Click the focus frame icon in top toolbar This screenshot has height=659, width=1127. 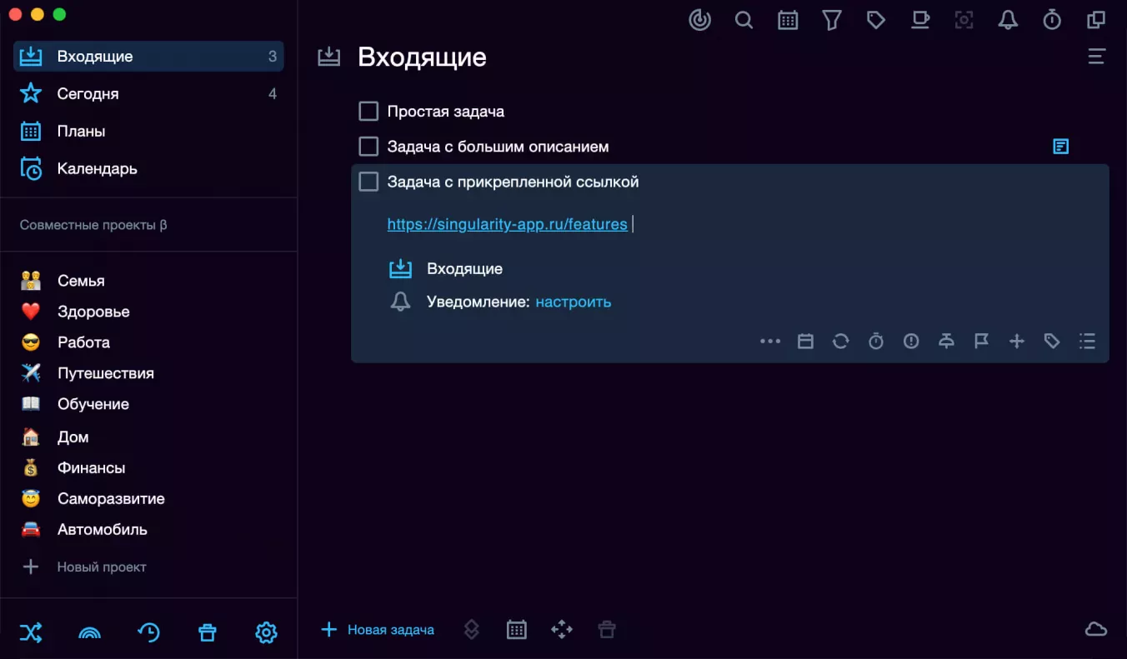pyautogui.click(x=964, y=20)
